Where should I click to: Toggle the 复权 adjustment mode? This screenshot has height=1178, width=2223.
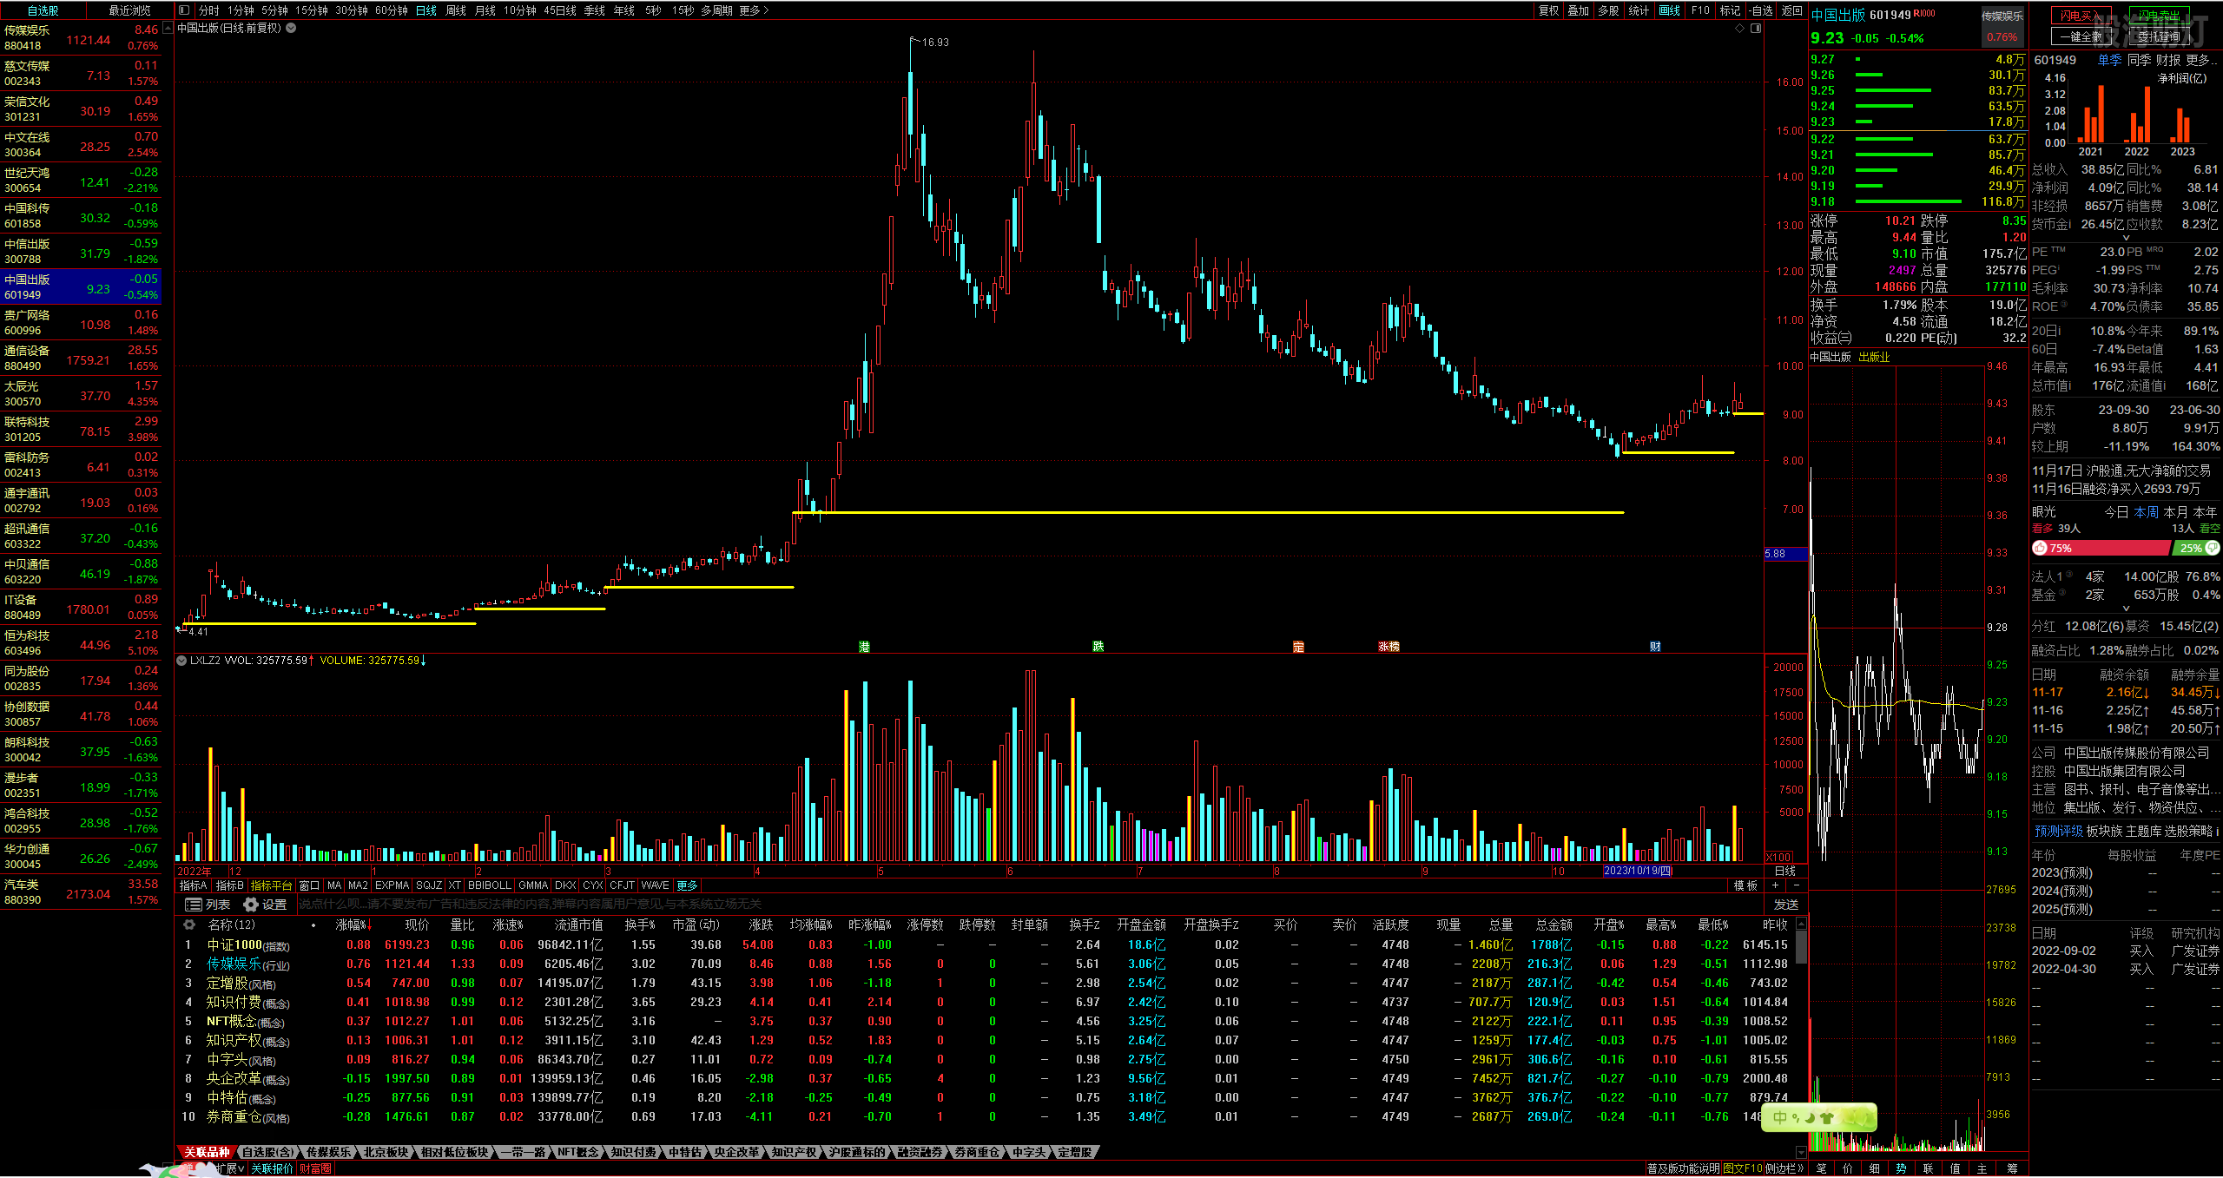click(x=1548, y=10)
